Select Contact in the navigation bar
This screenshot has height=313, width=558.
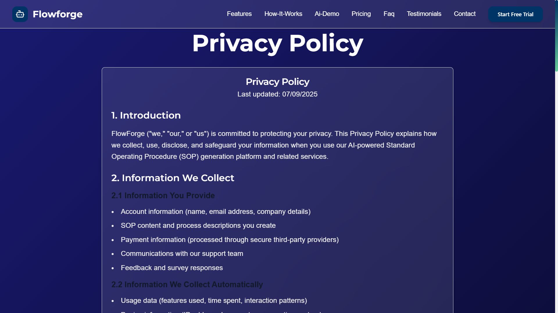tap(464, 14)
